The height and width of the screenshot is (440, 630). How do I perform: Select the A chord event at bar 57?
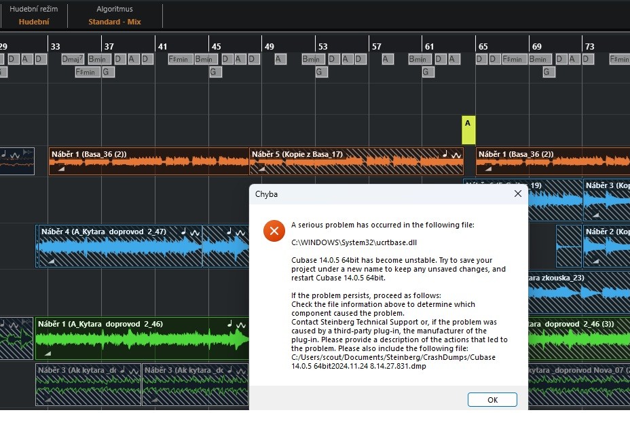[388, 59]
